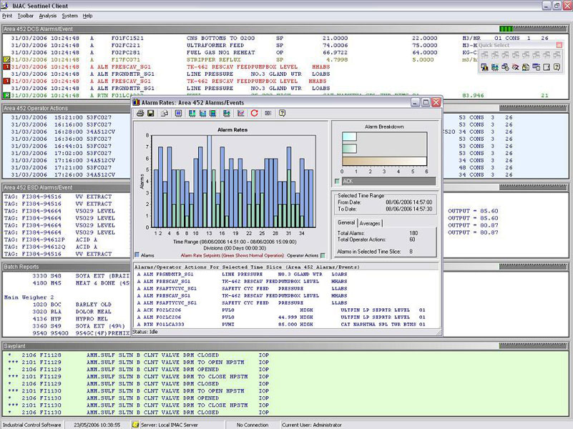Open the Analysis menu

47,15
